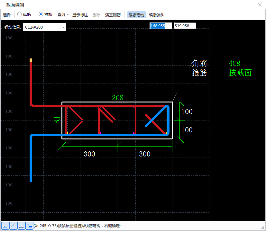The width and height of the screenshot is (266, 231).
Task: Click the X coordinate field showing 168.955
Action: click(161, 26)
